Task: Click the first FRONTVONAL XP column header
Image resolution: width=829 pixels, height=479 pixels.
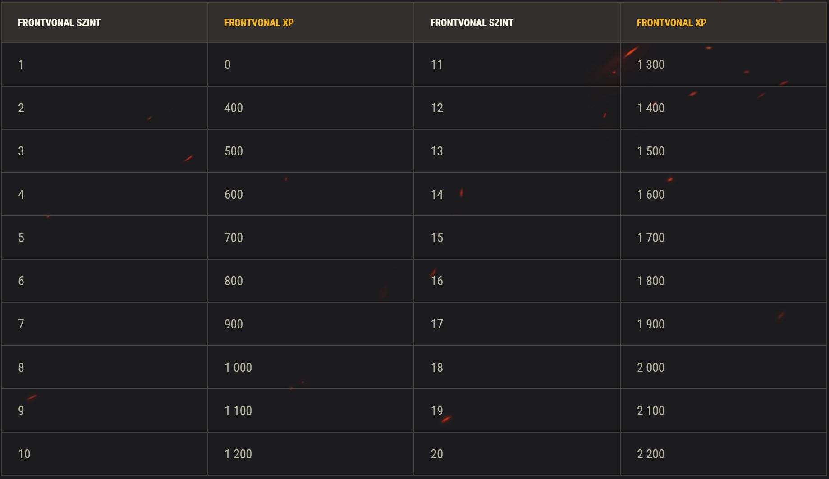Action: [x=311, y=23]
